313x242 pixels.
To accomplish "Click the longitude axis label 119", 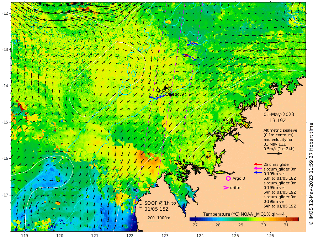I will 25,236.
